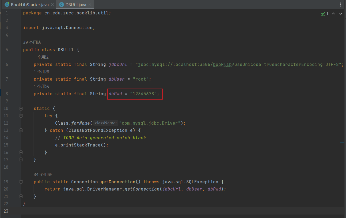Go to previous highlighted problem arrow

pos(333,14)
